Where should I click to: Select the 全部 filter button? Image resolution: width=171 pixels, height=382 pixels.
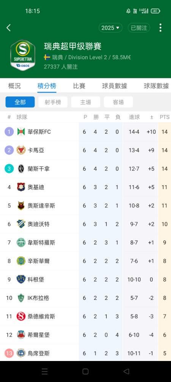pos(20,102)
